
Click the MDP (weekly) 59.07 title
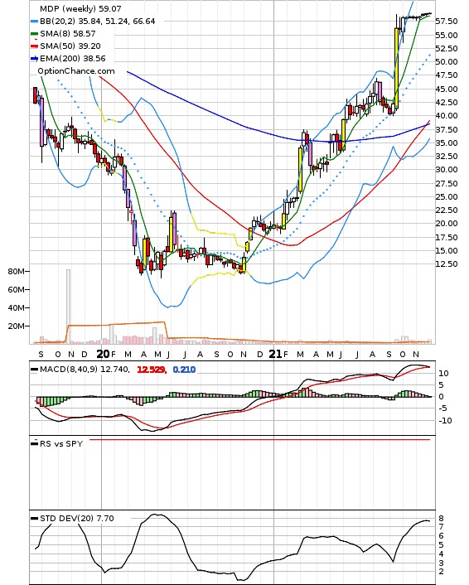click(80, 8)
